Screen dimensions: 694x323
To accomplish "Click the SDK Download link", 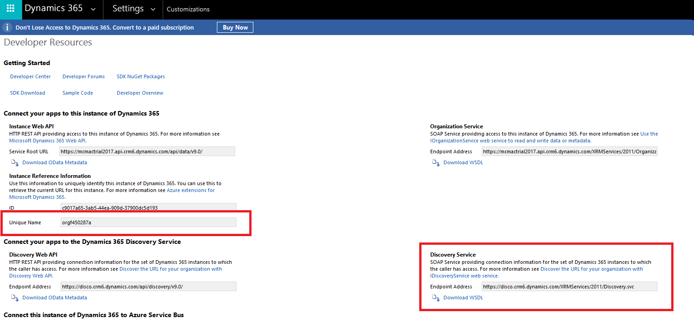I will click(27, 93).
